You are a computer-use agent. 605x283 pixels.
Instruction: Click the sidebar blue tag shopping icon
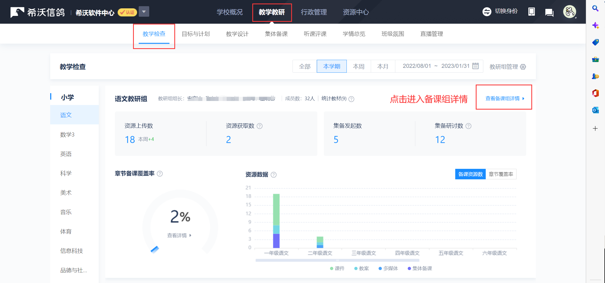coord(595,42)
